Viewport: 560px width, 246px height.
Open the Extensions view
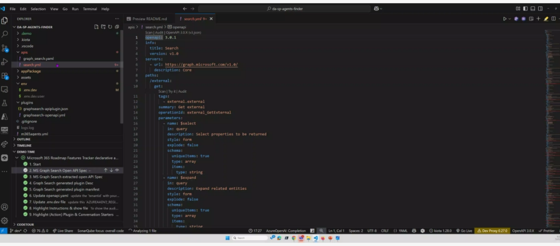click(x=4, y=76)
